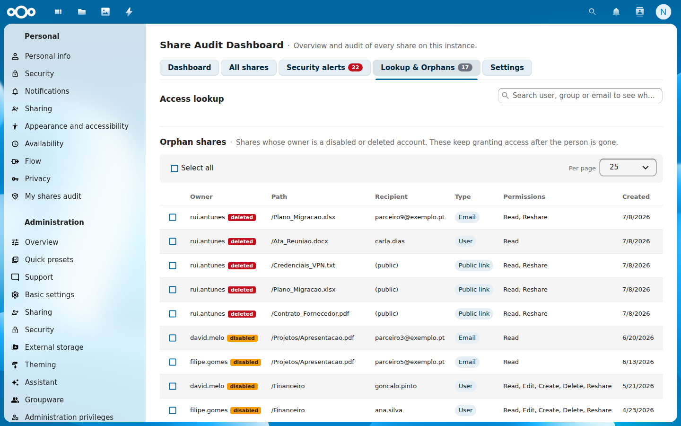This screenshot has width=681, height=426.
Task: Open Administration Sharing settings
Action: [75, 312]
